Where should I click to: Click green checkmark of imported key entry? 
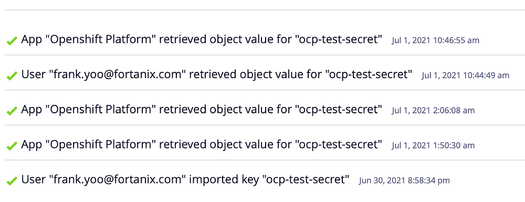point(12,181)
